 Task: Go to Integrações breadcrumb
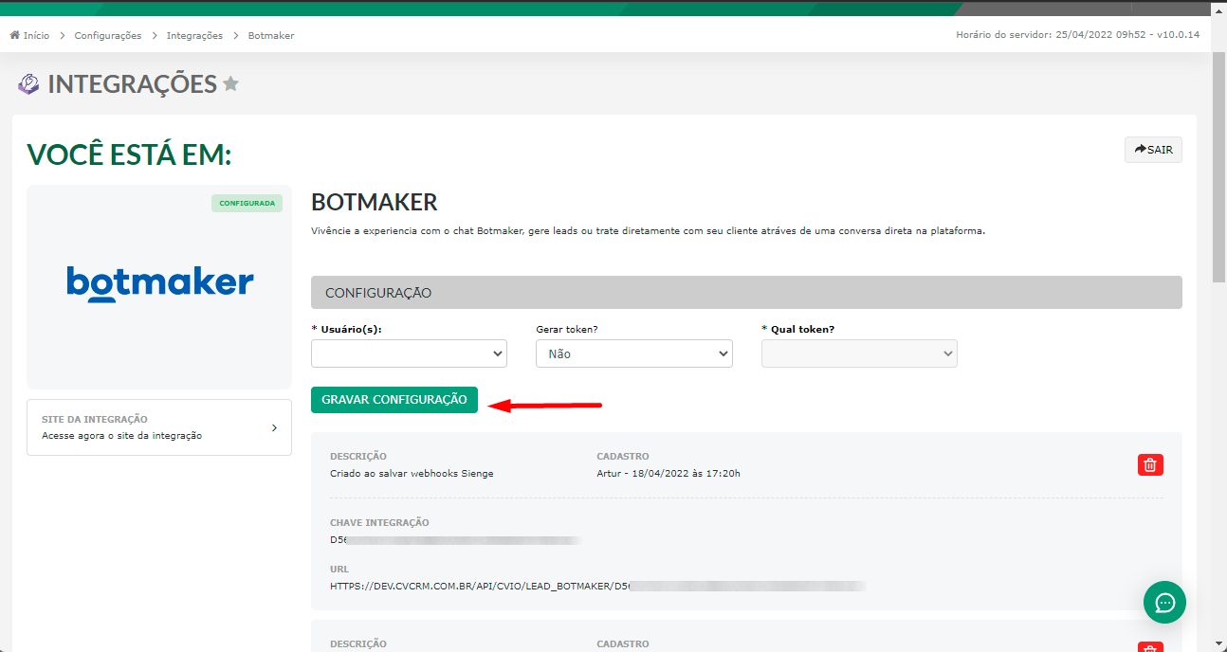[194, 36]
